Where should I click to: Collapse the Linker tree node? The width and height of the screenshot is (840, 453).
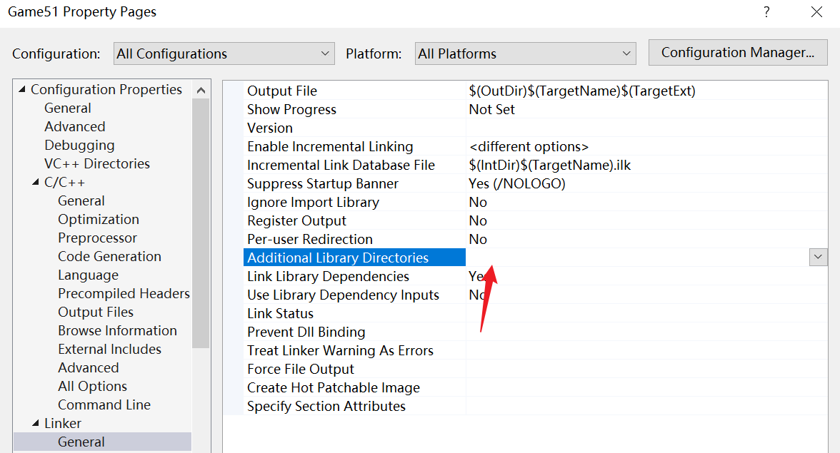pos(36,424)
